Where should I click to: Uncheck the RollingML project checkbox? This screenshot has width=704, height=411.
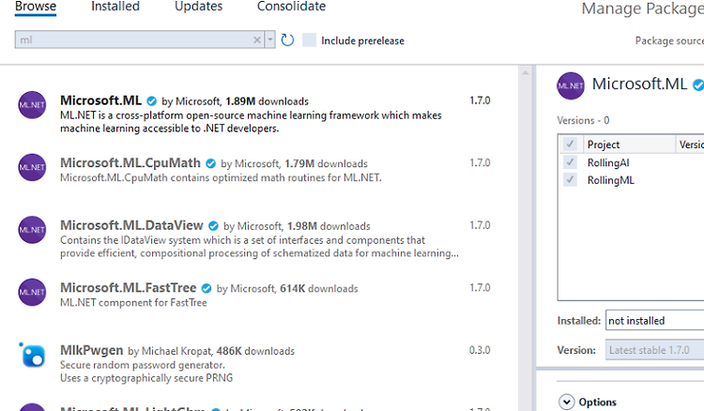[x=570, y=180]
